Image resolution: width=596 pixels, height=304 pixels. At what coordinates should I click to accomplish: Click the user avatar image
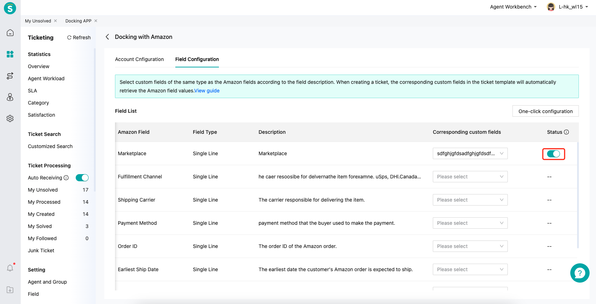point(551,7)
